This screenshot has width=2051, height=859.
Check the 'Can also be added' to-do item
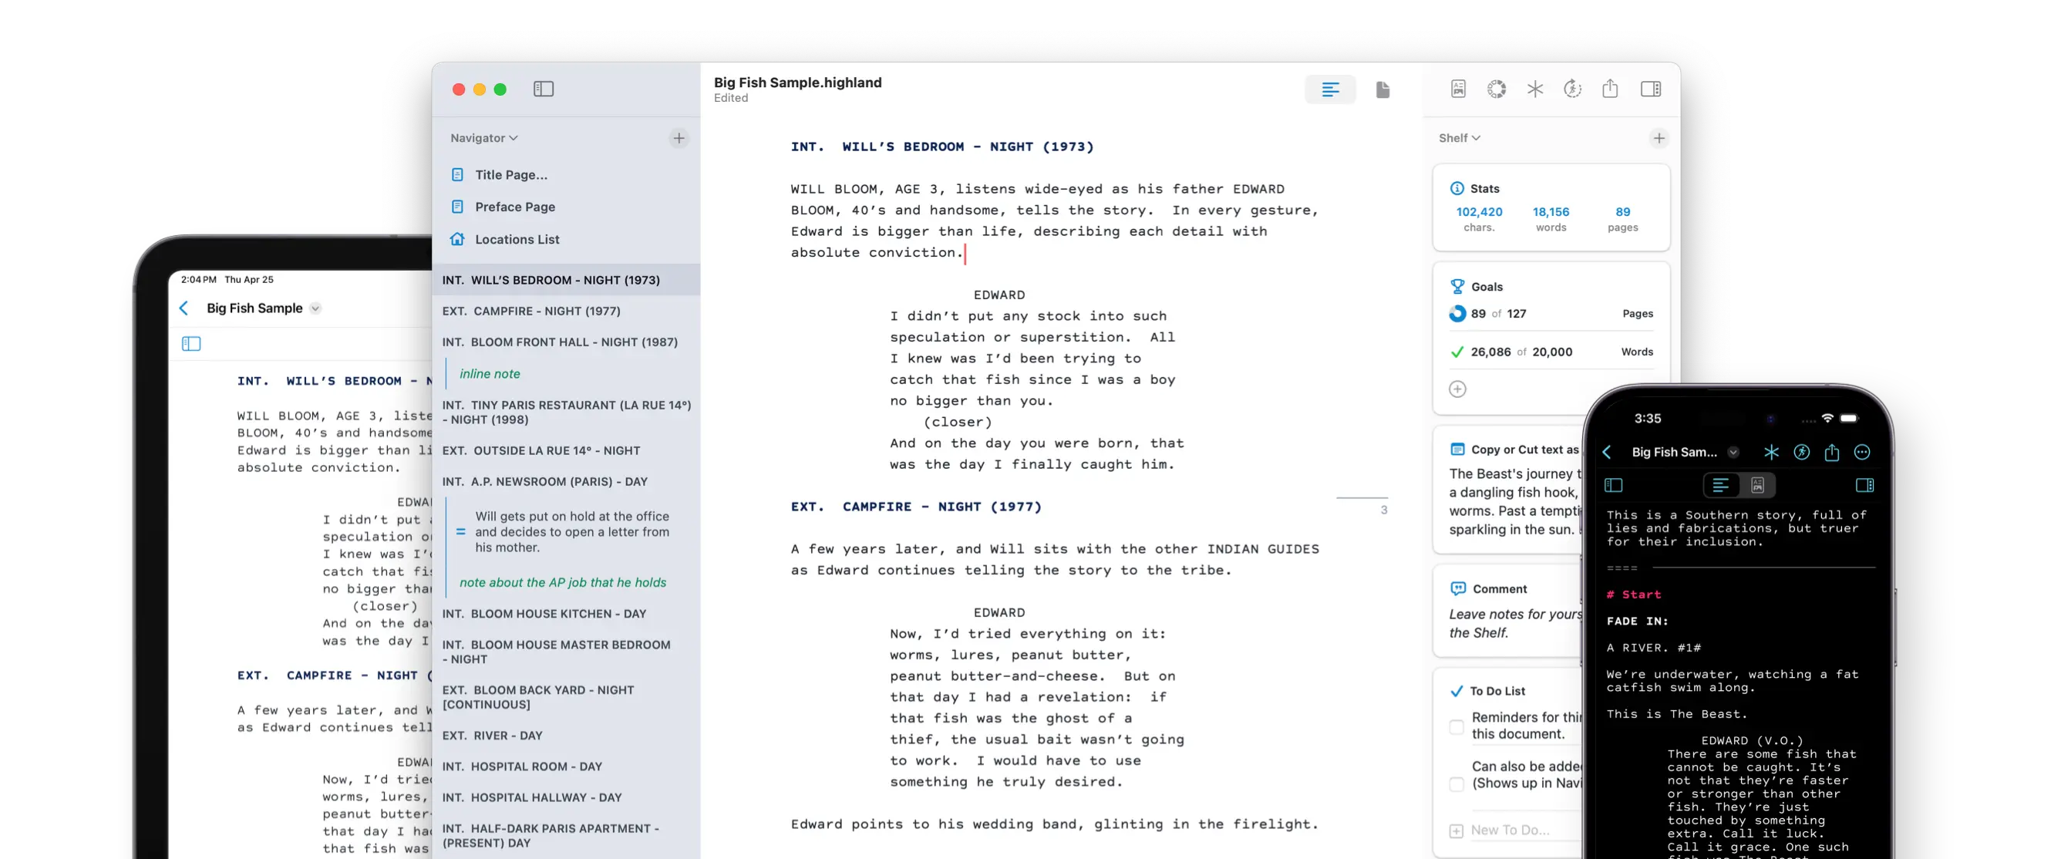point(1457,784)
